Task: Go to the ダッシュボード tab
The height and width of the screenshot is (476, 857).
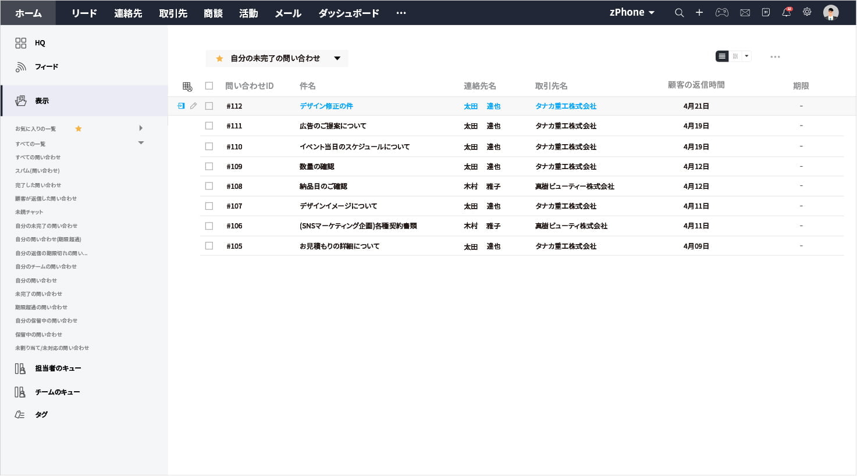Action: (349, 13)
